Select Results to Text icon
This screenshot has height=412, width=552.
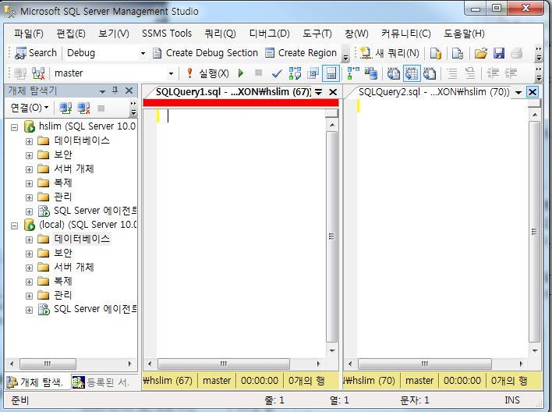393,73
